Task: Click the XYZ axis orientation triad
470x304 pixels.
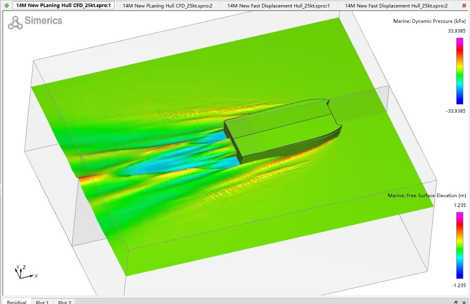Action: (26, 272)
